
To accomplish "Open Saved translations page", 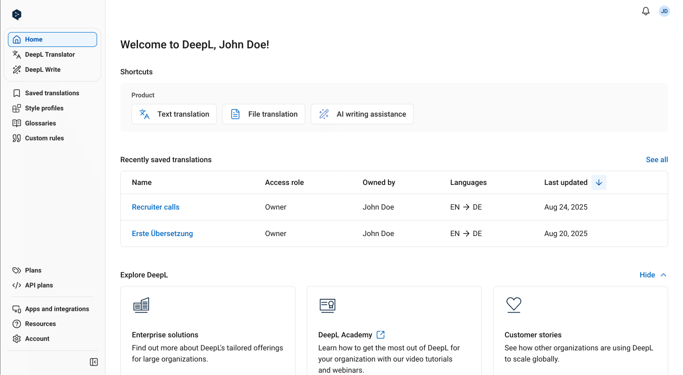I will click(52, 93).
